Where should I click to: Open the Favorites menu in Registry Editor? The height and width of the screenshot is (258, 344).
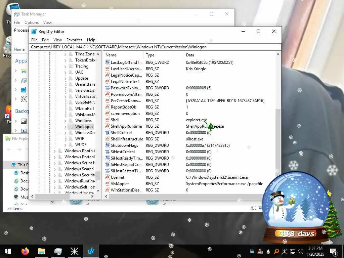click(74, 40)
